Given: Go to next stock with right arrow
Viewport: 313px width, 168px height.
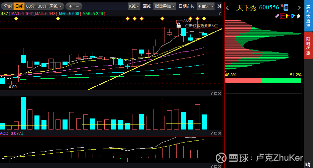Looking at the screenshot, I should pos(298,7).
